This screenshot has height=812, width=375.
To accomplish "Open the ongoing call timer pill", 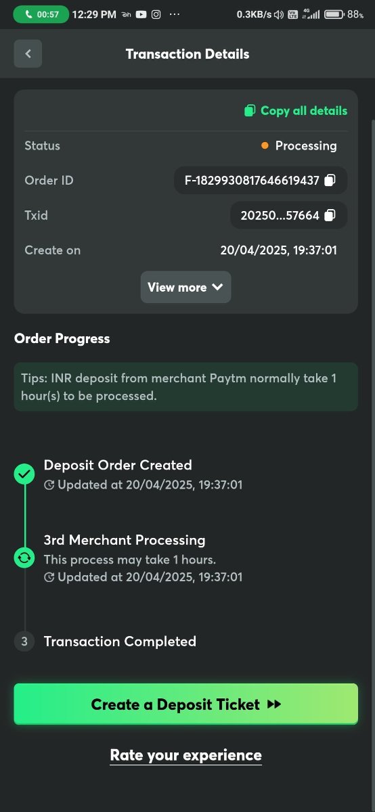I will (41, 14).
